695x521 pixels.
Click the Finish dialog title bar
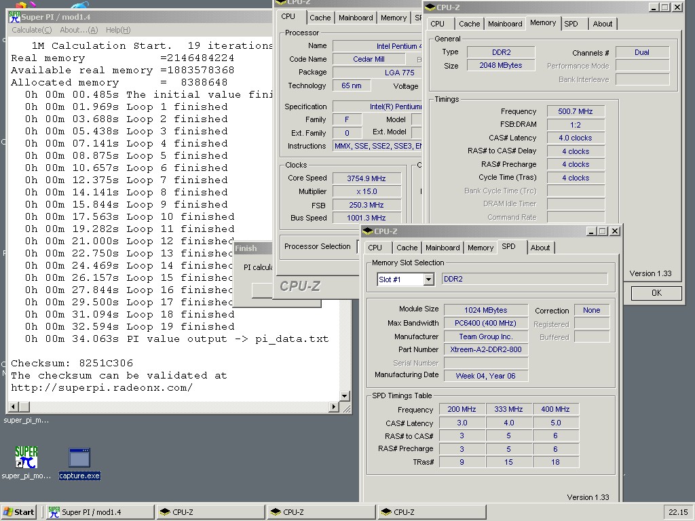pyautogui.click(x=253, y=248)
